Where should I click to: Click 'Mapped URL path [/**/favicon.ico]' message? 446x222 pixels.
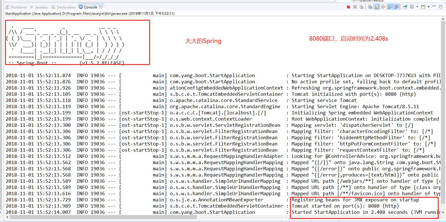tap(366, 193)
